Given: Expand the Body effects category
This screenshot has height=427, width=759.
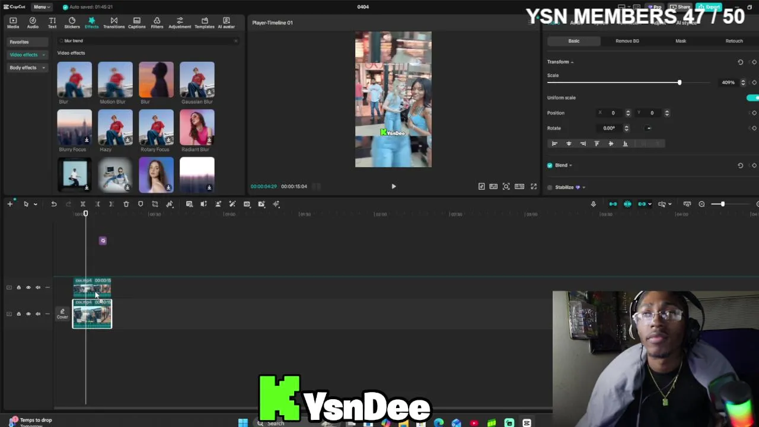Looking at the screenshot, I should click(x=27, y=68).
